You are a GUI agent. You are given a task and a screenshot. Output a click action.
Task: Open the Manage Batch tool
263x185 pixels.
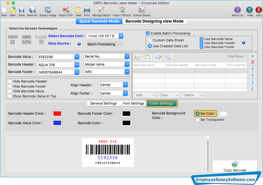(101, 10)
